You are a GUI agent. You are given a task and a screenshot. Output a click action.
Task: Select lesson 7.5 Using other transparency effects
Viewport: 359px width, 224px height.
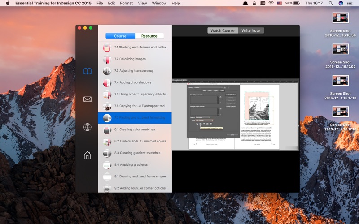point(135,94)
